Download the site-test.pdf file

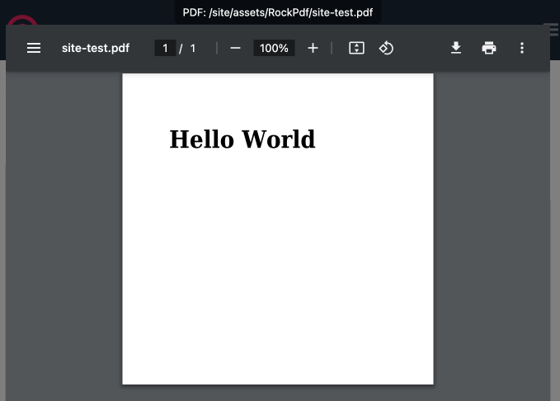[x=456, y=48]
